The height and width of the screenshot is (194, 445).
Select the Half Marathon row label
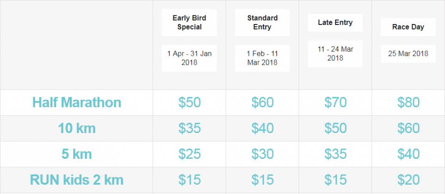(77, 102)
